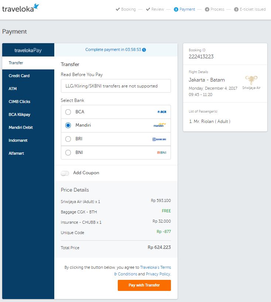271x302 pixels.
Task: Click Pay with Transfer button
Action: (x=144, y=285)
